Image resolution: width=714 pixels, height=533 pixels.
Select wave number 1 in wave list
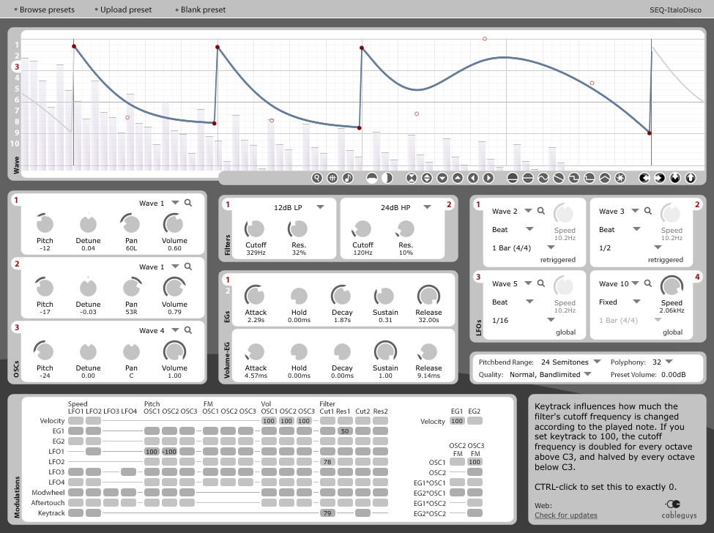click(x=17, y=45)
